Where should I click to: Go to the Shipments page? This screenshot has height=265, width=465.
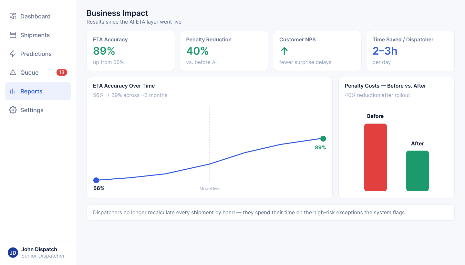click(38, 35)
